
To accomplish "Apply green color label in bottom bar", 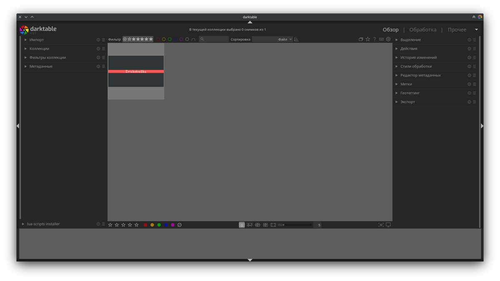I will pos(159,225).
